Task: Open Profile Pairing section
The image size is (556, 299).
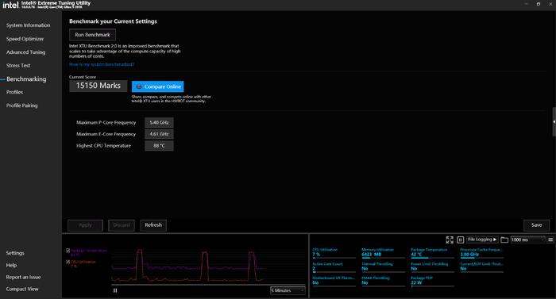Action: tap(21, 105)
